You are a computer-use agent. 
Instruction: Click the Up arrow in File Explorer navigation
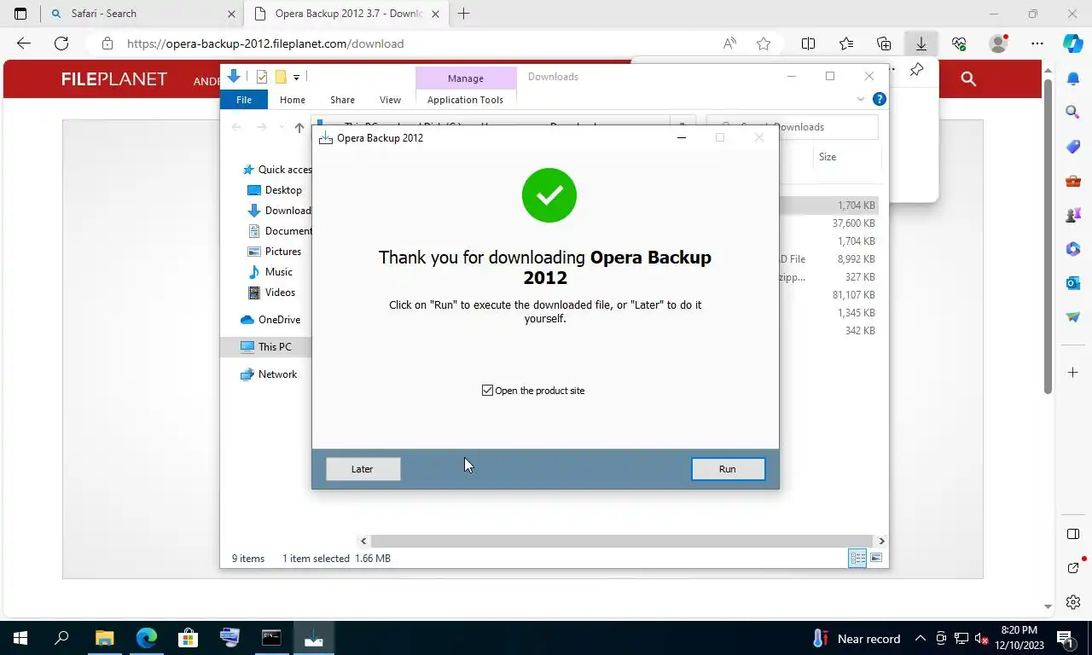click(x=299, y=127)
